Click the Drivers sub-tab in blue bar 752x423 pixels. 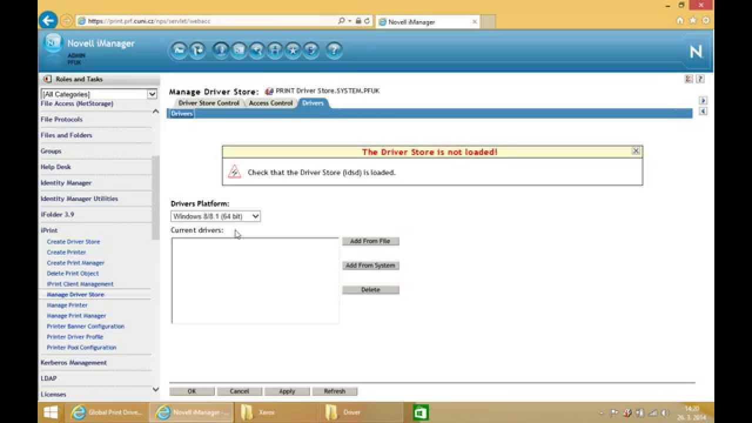(182, 114)
